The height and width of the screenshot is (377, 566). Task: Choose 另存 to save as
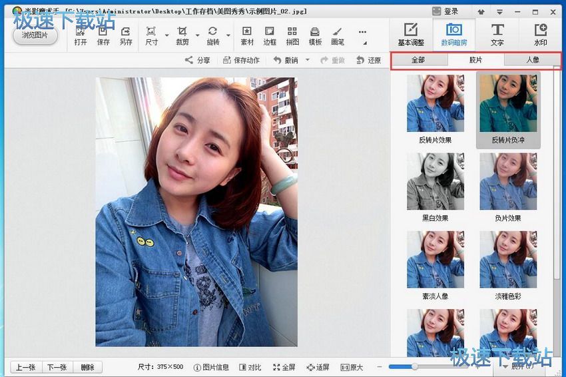point(126,36)
